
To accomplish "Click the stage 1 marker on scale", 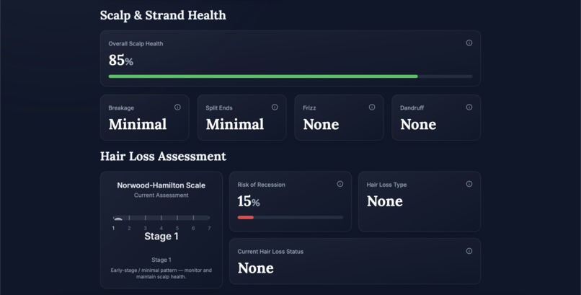I will point(117,219).
